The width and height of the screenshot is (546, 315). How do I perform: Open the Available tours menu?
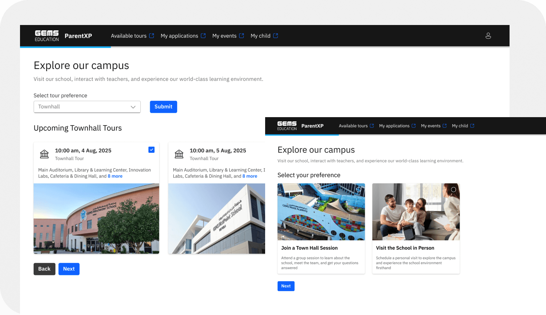[x=129, y=35]
